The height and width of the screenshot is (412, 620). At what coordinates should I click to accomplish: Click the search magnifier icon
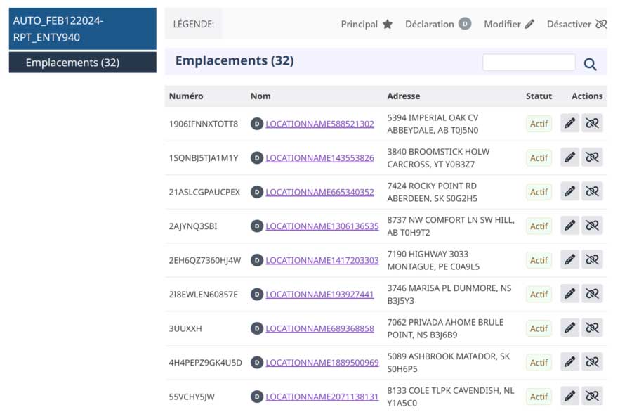pos(591,63)
